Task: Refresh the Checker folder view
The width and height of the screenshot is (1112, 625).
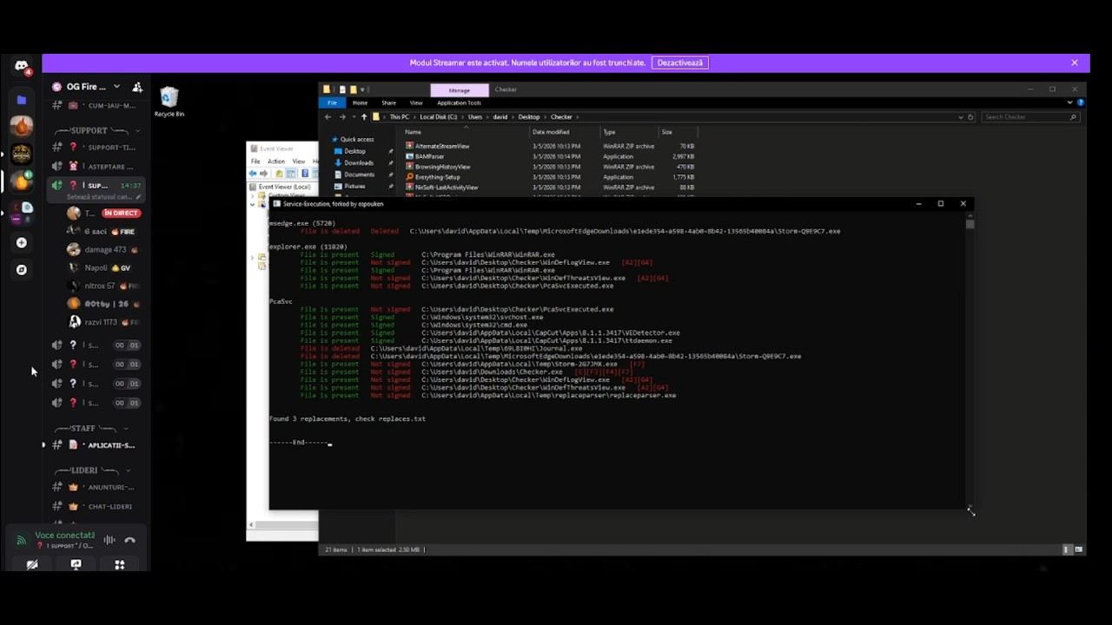Action: point(970,117)
